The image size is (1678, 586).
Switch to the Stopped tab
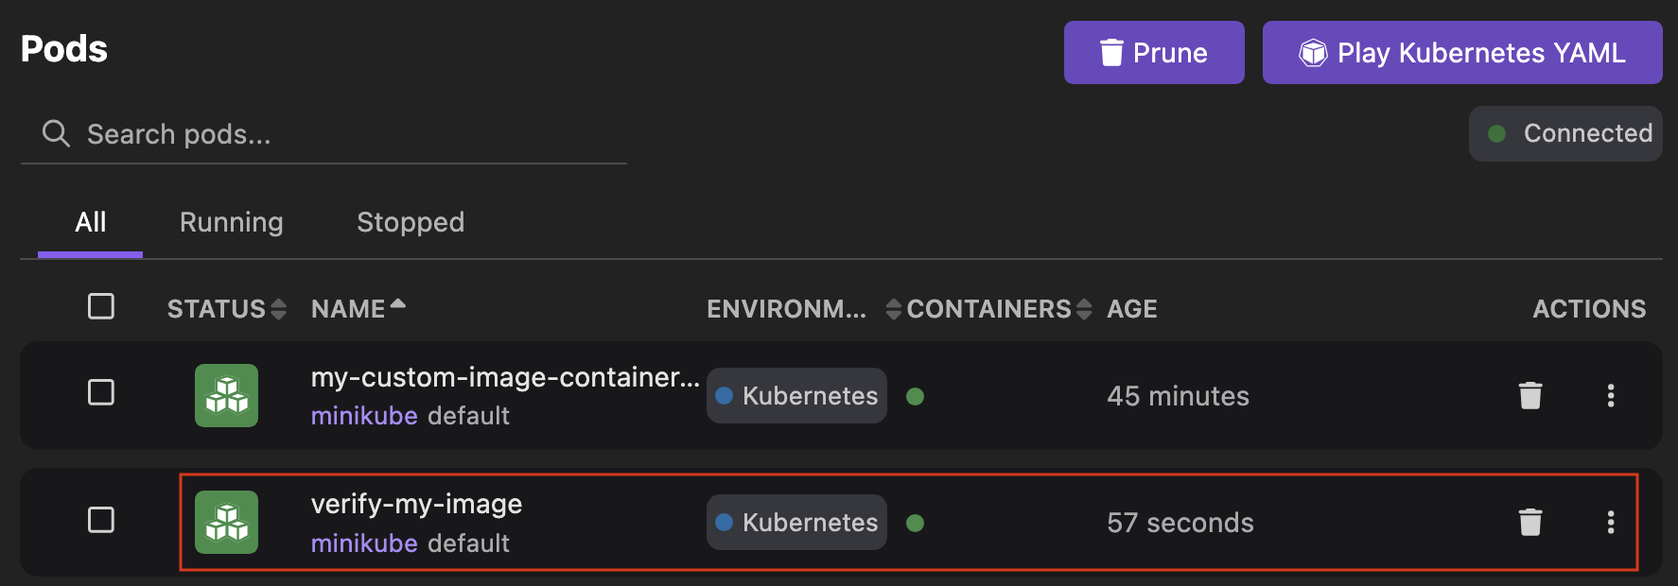click(411, 222)
